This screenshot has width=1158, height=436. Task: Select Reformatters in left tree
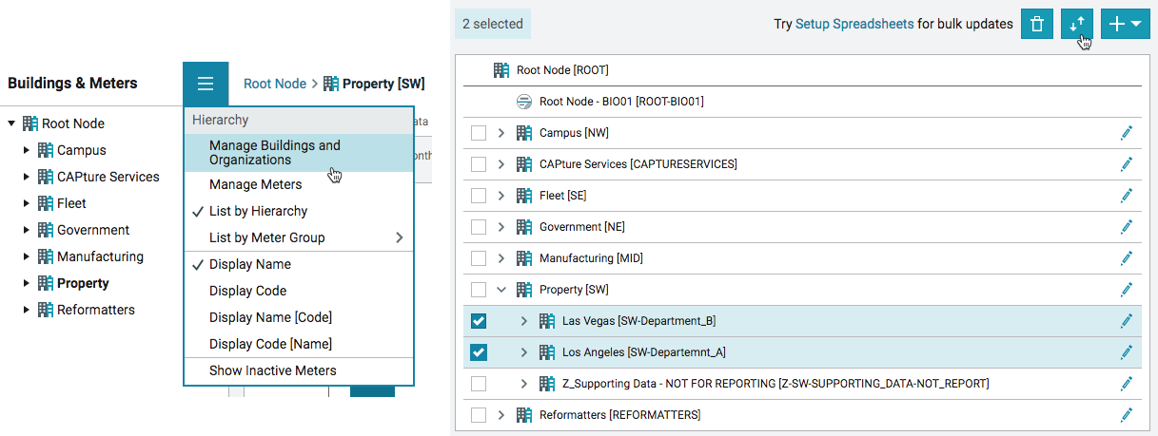(x=96, y=310)
